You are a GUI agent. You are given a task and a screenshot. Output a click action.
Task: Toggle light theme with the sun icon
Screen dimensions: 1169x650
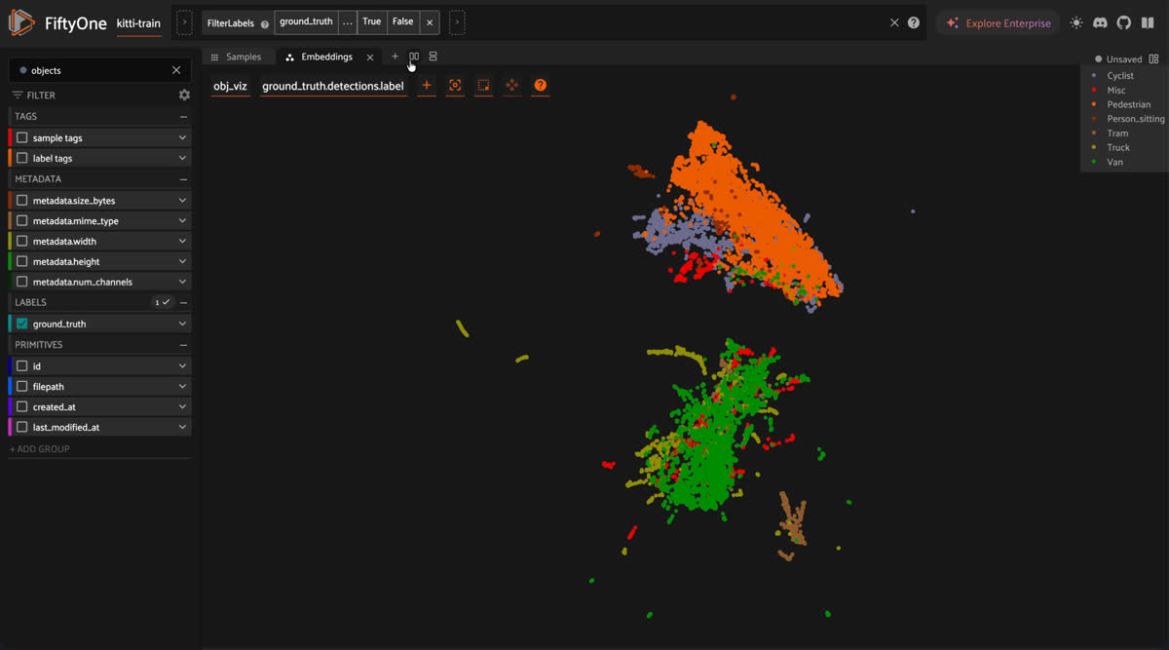[x=1076, y=22]
